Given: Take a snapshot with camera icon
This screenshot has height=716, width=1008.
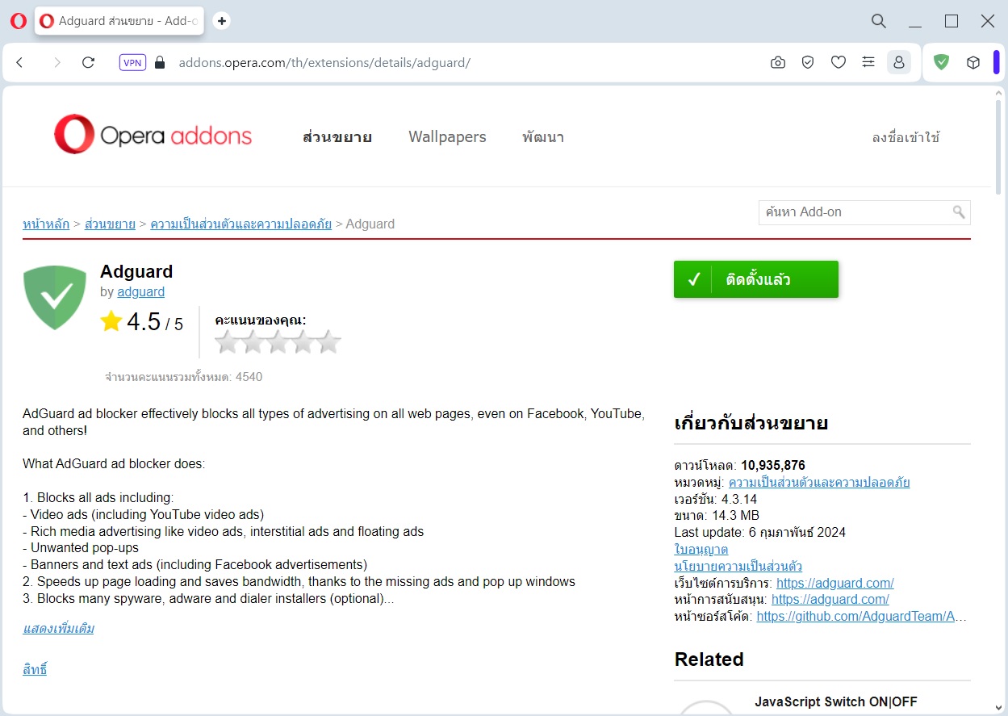Looking at the screenshot, I should [778, 62].
